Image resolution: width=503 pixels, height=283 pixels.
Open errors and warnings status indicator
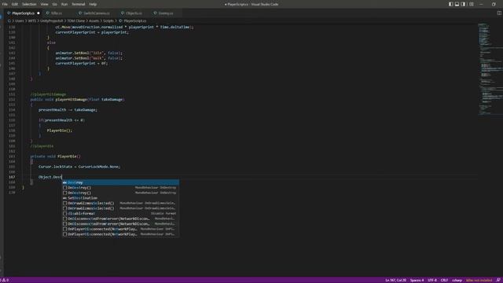click(x=5, y=280)
